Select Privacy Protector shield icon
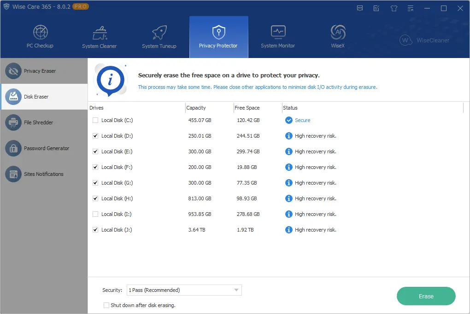This screenshot has width=470, height=314. pyautogui.click(x=219, y=32)
